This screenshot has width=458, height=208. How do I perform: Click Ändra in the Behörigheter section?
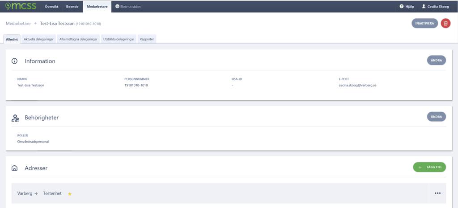pos(437,117)
